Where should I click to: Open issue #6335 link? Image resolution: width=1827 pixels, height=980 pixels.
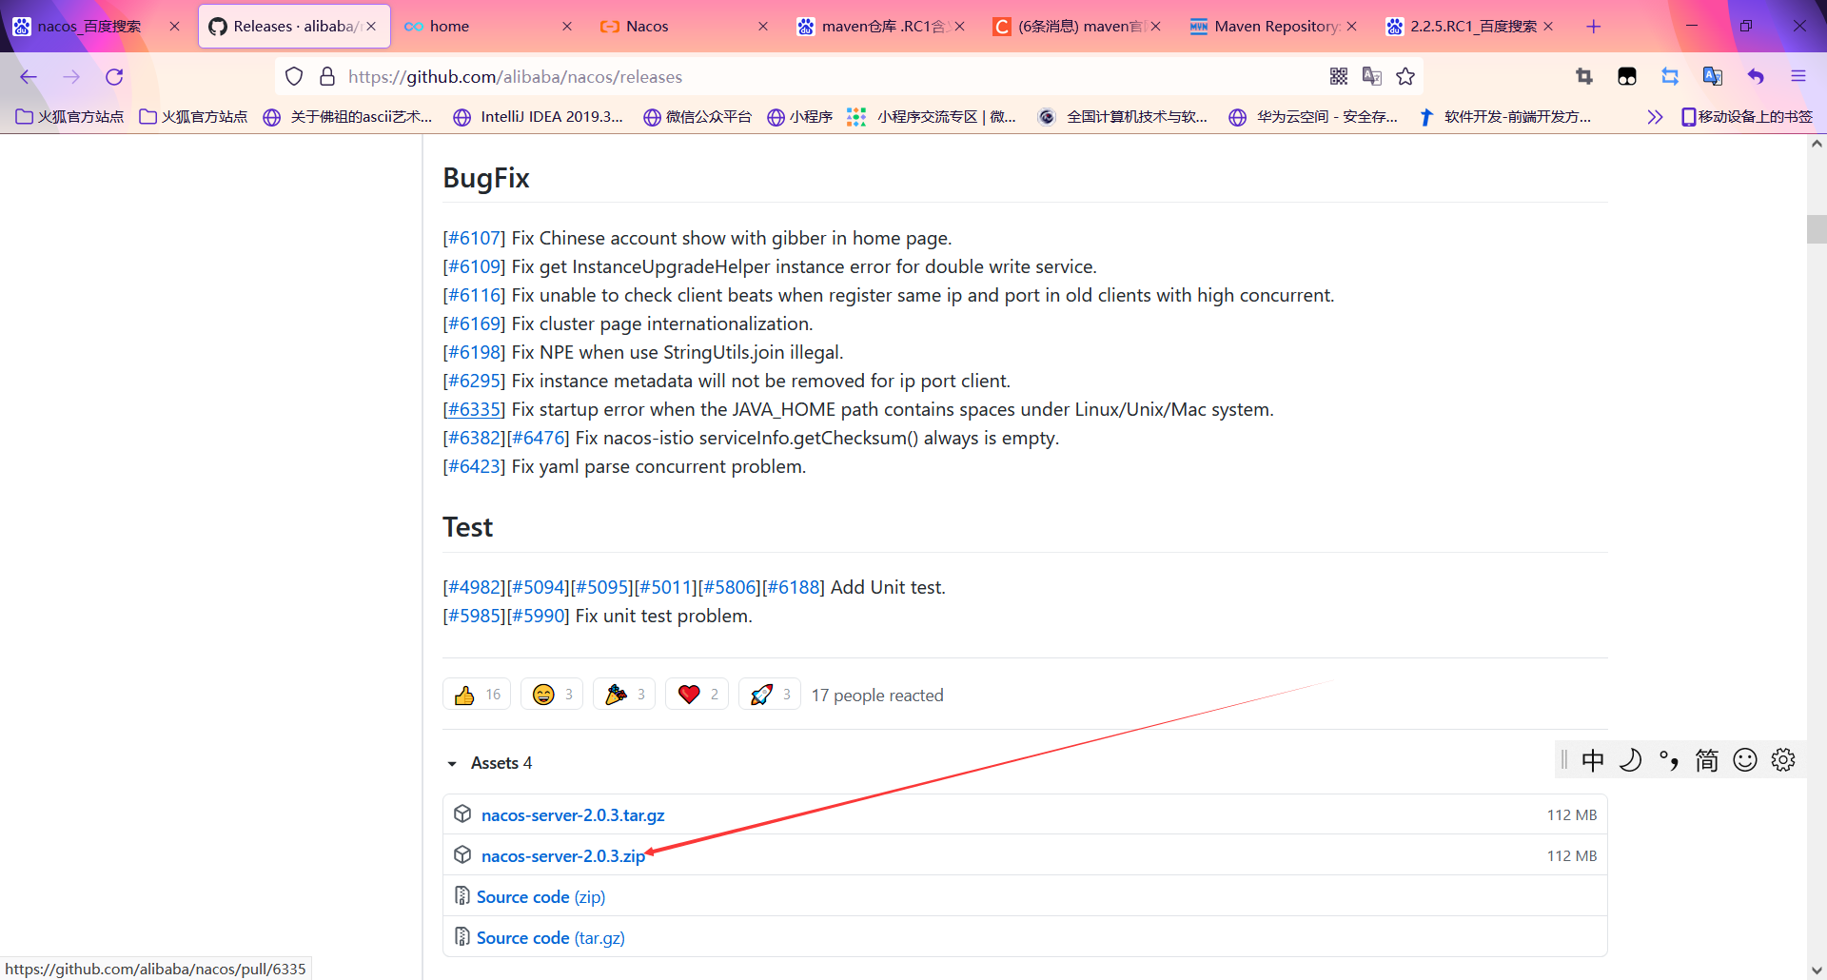click(474, 409)
